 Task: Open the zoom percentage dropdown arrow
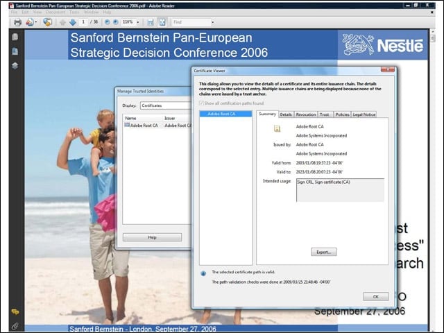pyautogui.click(x=138, y=22)
